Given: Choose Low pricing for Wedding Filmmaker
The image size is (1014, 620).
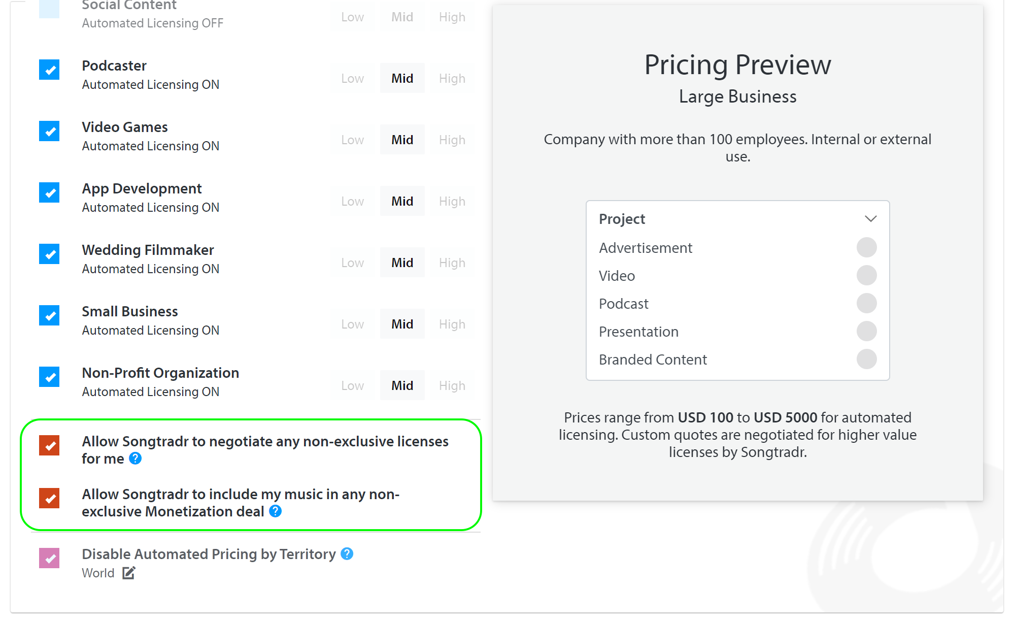Looking at the screenshot, I should point(352,263).
